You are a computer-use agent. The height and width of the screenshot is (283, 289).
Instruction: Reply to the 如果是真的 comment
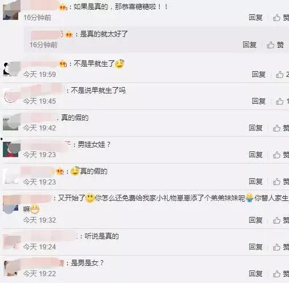[255, 18]
